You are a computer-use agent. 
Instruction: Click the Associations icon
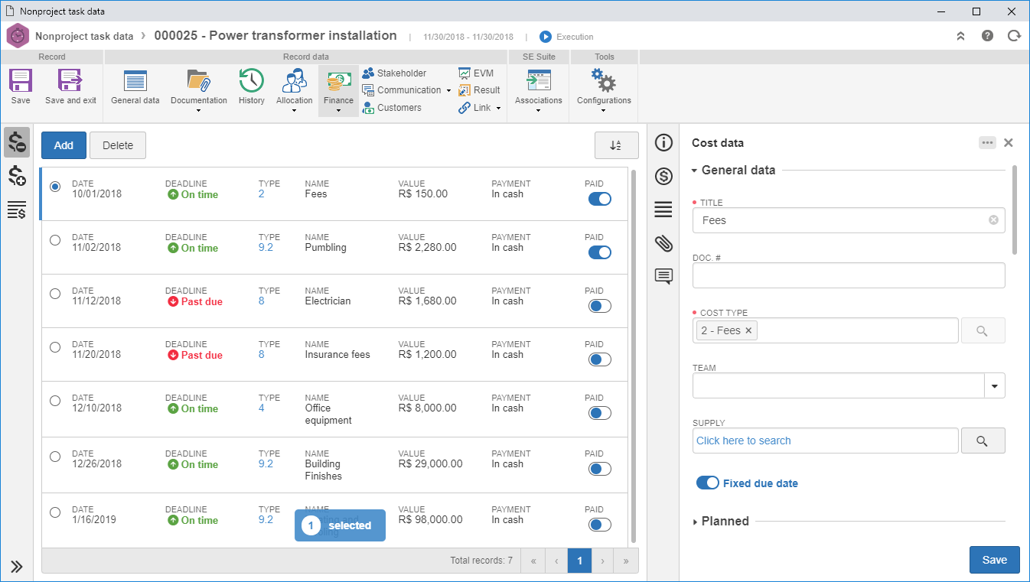(x=539, y=80)
